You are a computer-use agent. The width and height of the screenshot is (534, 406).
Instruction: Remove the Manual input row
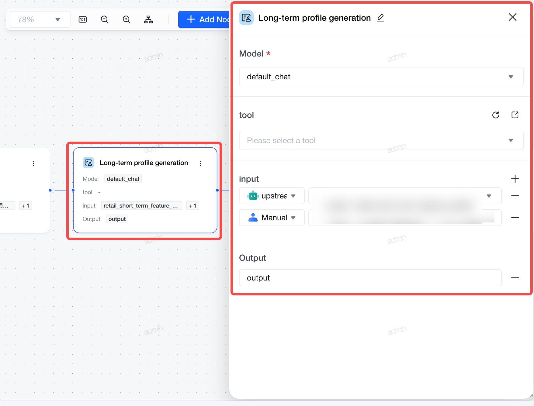(515, 218)
